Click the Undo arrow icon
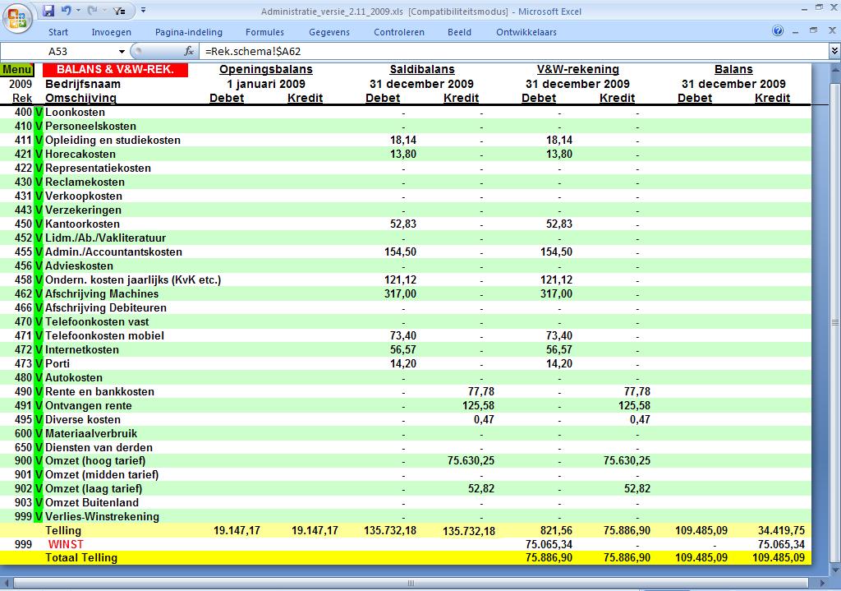Viewport: 841px width, 591px height. 66,11
